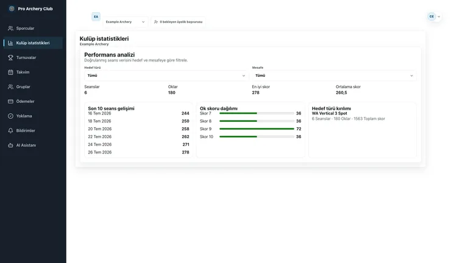Open the Takvim section

(33, 72)
